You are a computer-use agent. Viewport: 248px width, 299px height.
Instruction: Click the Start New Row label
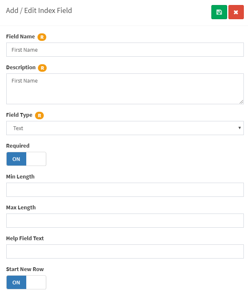pyautogui.click(x=25, y=269)
